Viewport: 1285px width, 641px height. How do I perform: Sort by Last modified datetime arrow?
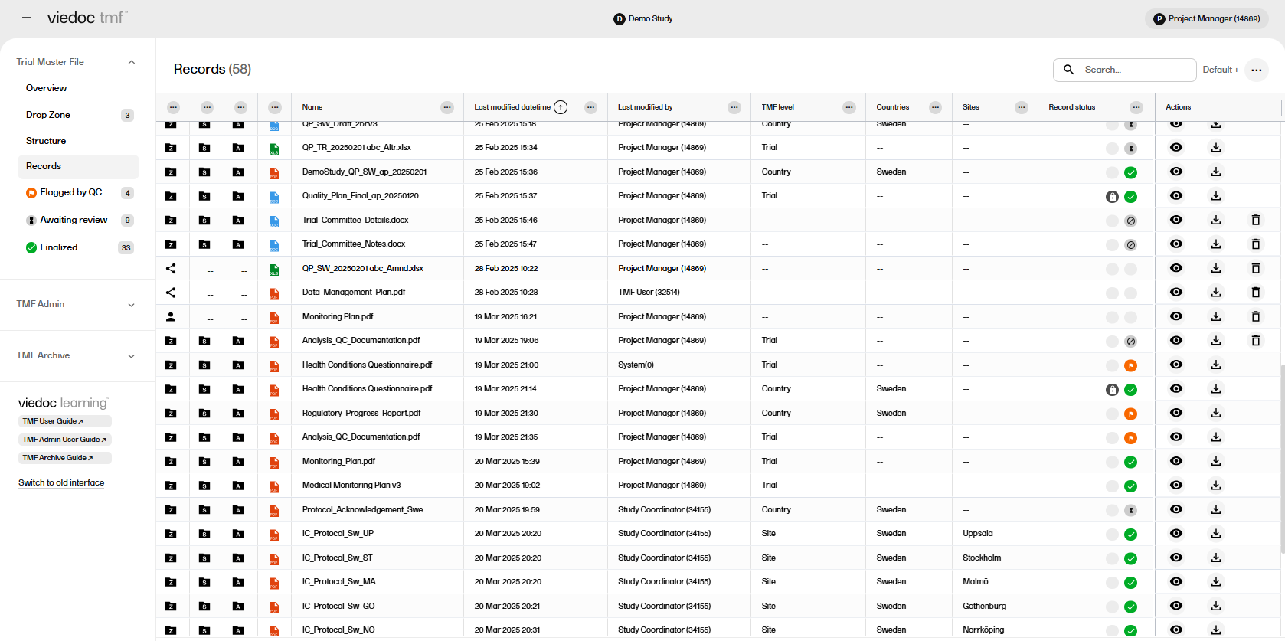[561, 107]
